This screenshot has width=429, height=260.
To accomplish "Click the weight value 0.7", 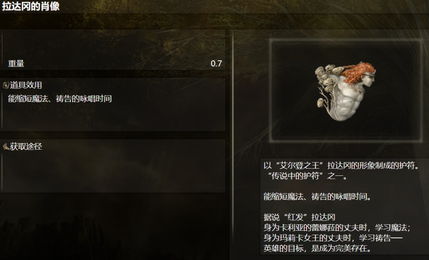I will [216, 63].
